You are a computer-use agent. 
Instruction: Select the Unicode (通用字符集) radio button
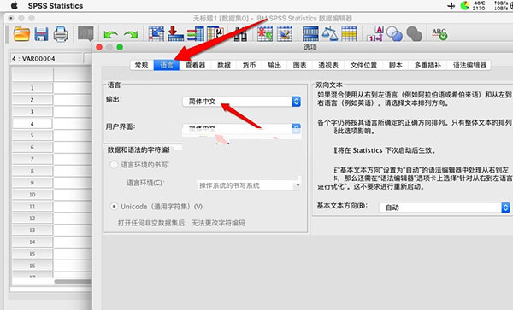click(x=114, y=207)
